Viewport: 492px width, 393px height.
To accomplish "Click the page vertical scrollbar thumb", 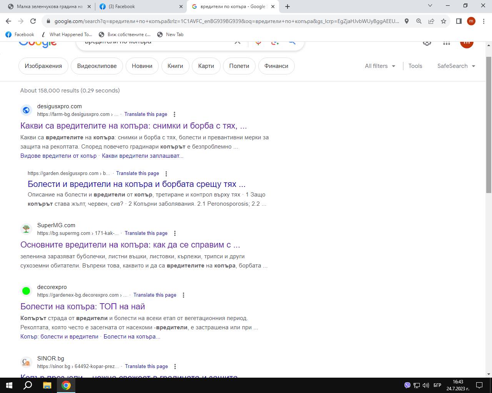I will coord(489,125).
